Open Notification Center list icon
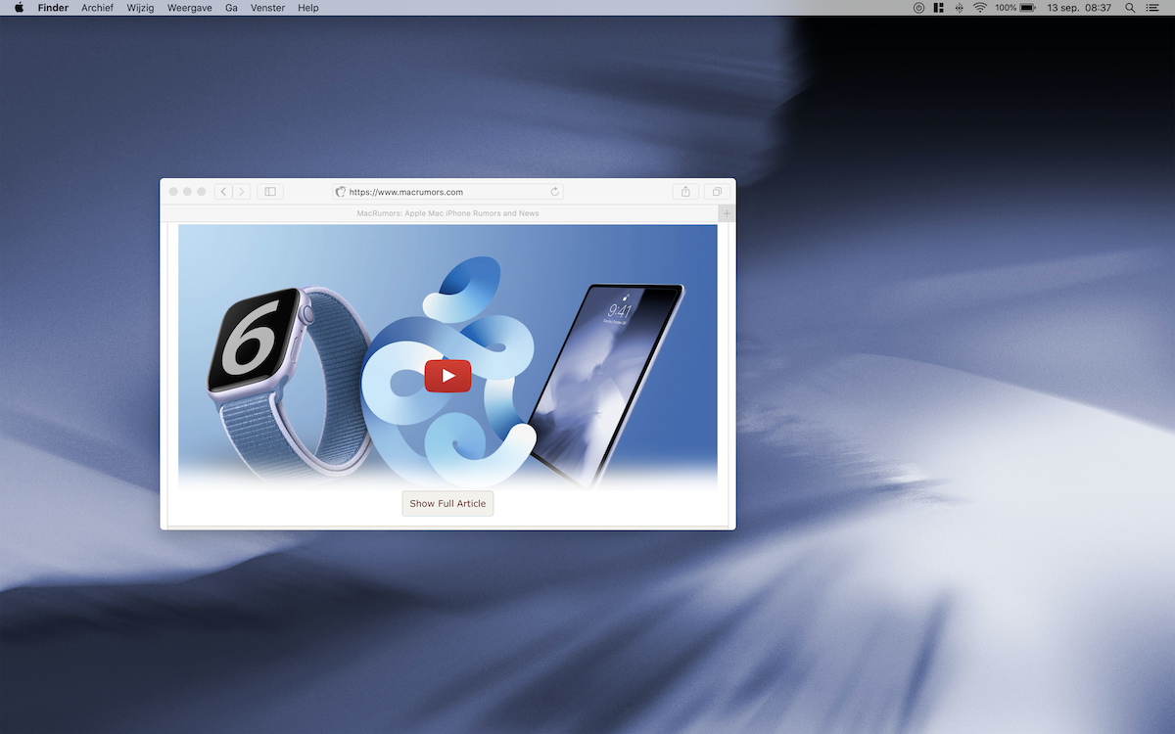The height and width of the screenshot is (734, 1175). [x=1151, y=8]
